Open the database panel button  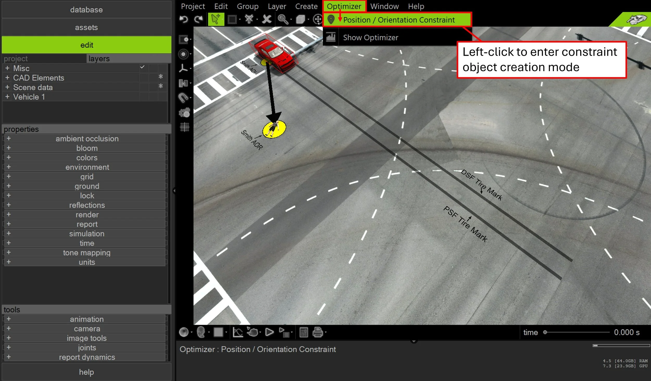[86, 10]
